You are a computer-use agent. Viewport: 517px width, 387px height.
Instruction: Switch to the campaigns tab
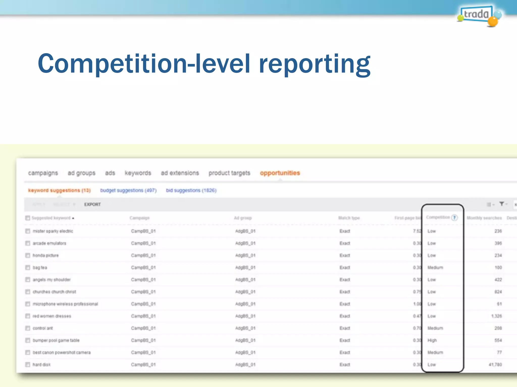43,173
